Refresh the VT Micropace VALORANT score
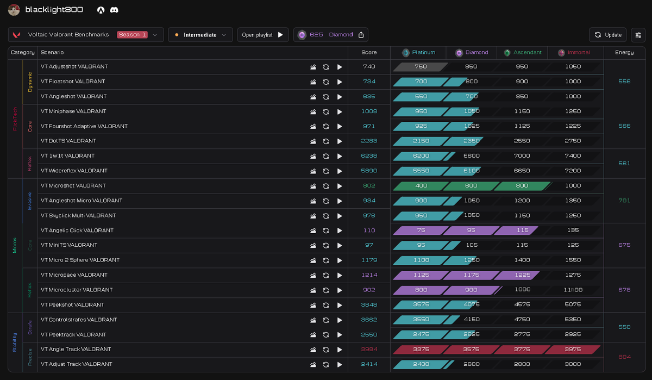Screen dimensions: 652x380 (x=326, y=275)
